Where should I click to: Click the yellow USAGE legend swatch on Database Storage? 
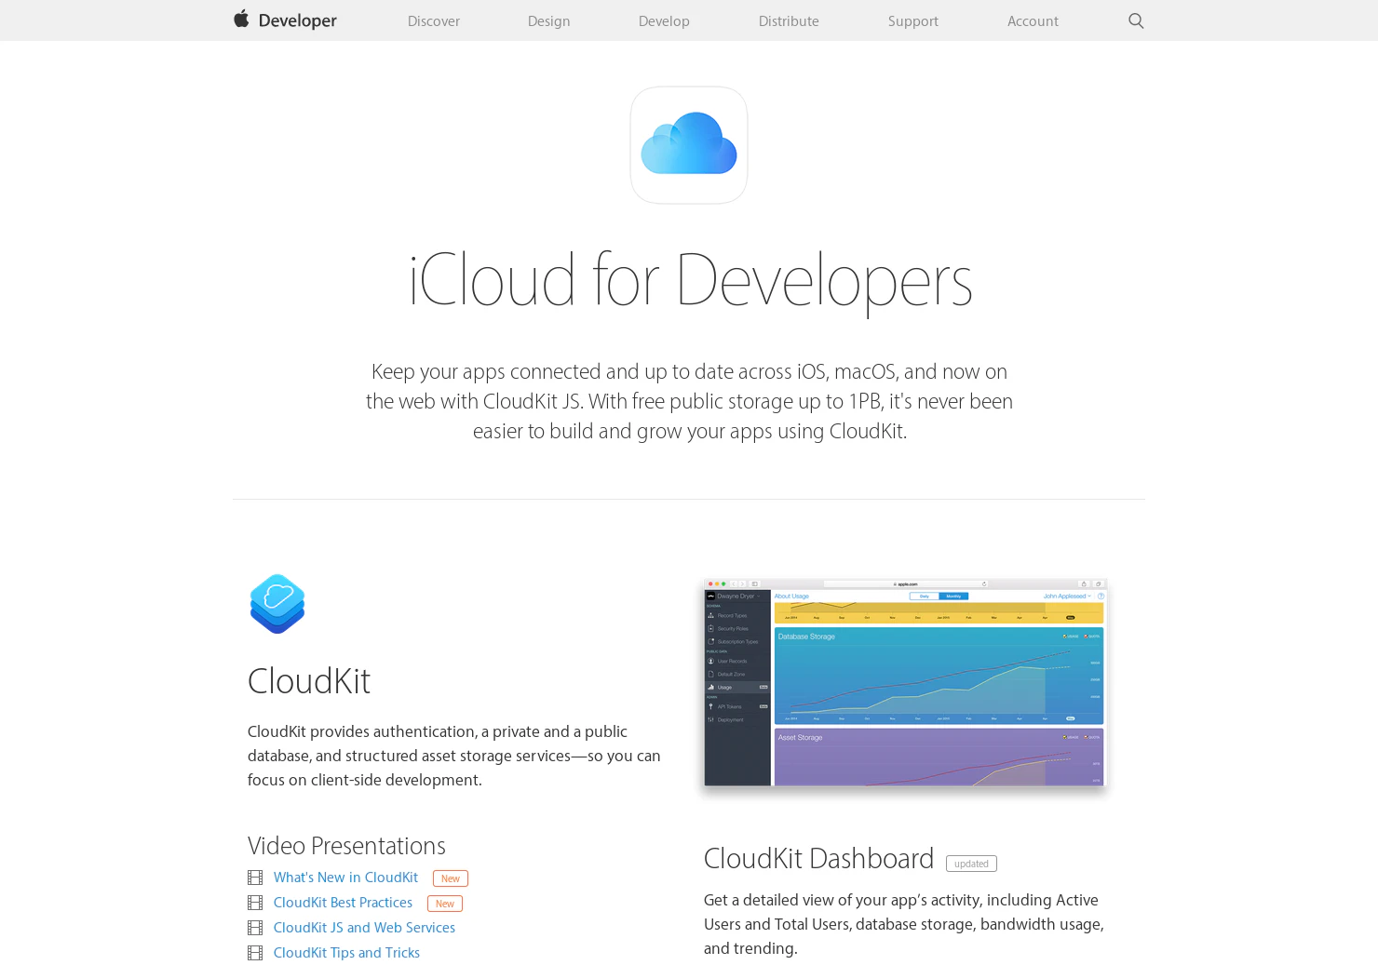click(x=1064, y=637)
